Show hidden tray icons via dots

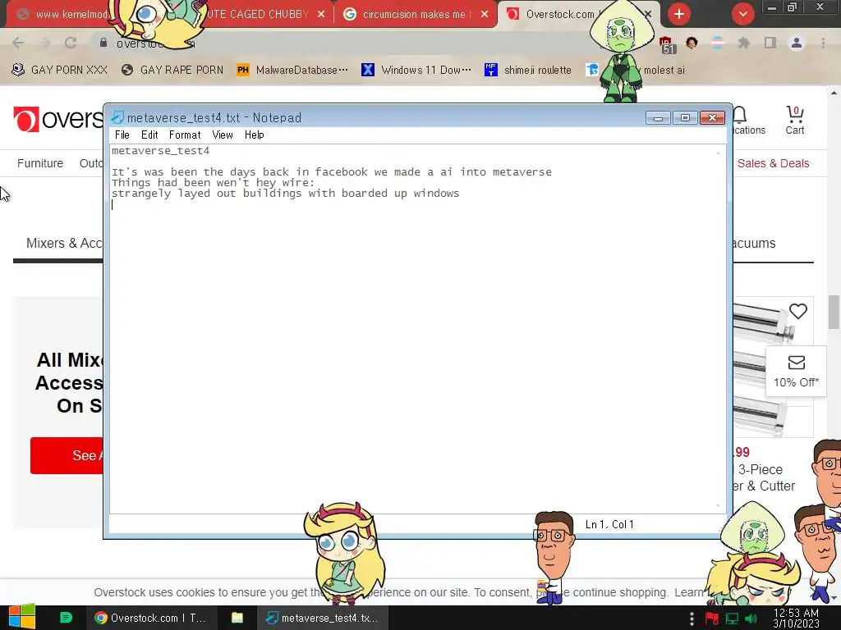pyautogui.click(x=692, y=619)
